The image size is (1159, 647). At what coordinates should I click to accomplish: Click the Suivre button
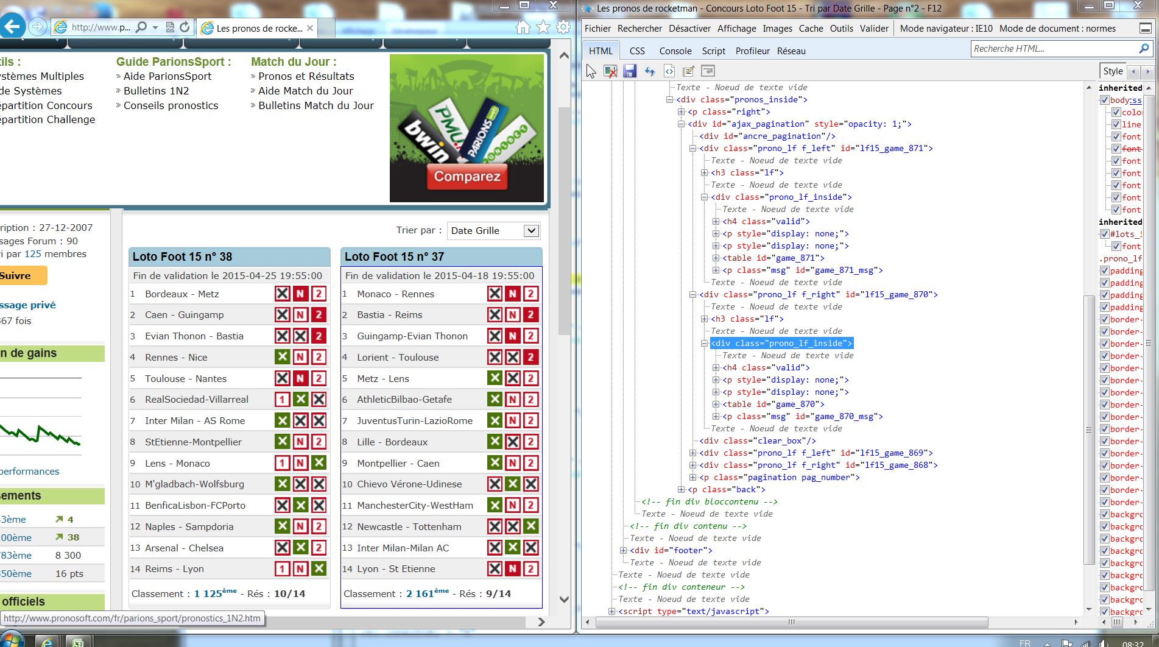[x=22, y=275]
